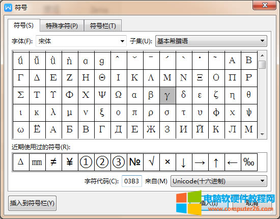Switch to the 符号(S) tab
The width and height of the screenshot is (280, 219).
[23, 25]
